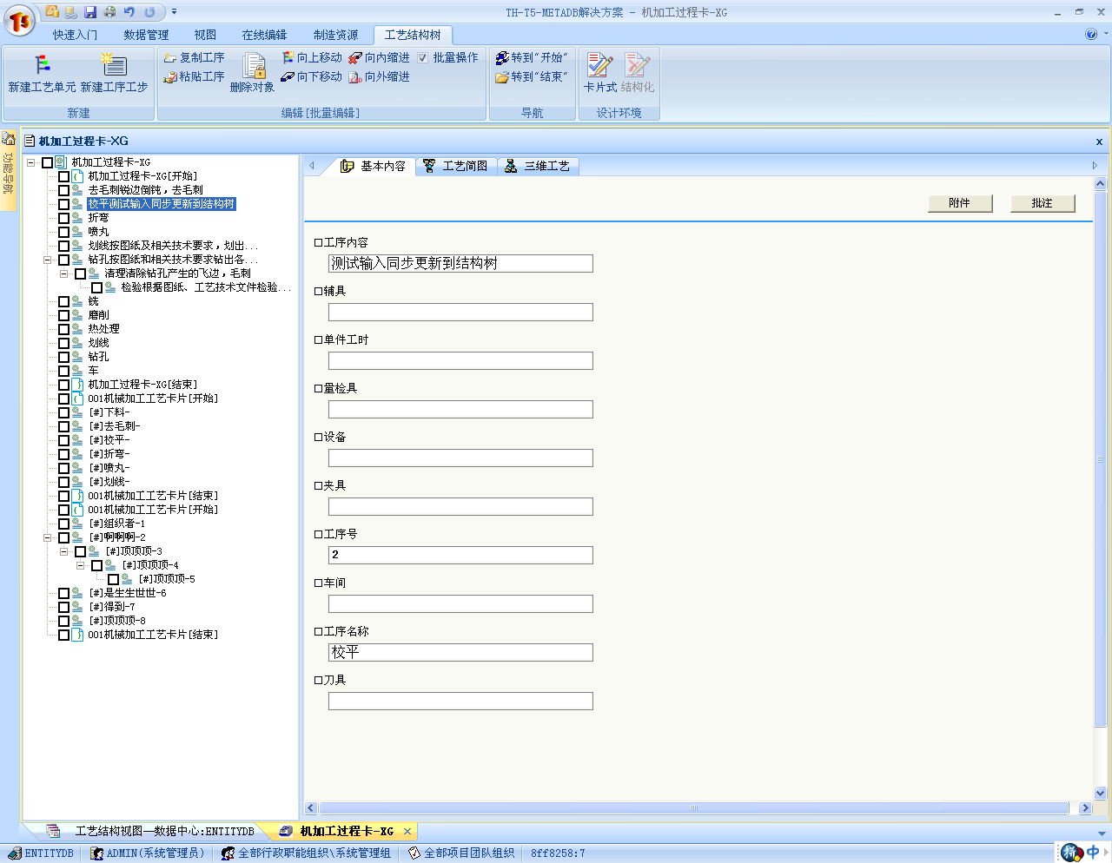This screenshot has height=863, width=1112.
Task: Click the print icon in quick access toolbar
Action: [x=109, y=12]
